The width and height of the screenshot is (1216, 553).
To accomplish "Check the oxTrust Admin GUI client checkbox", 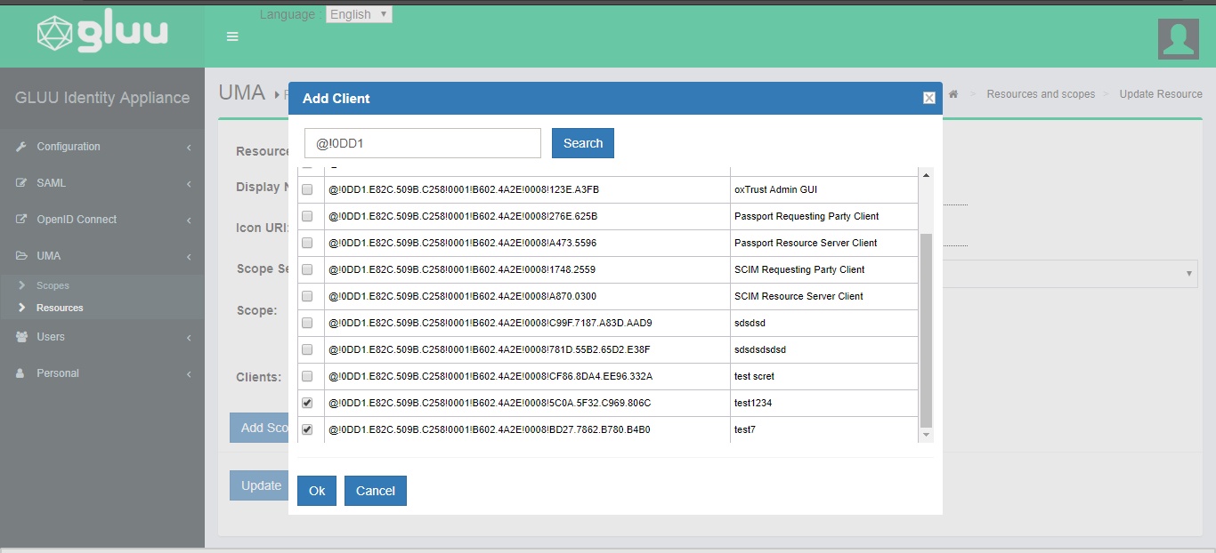I will [308, 188].
